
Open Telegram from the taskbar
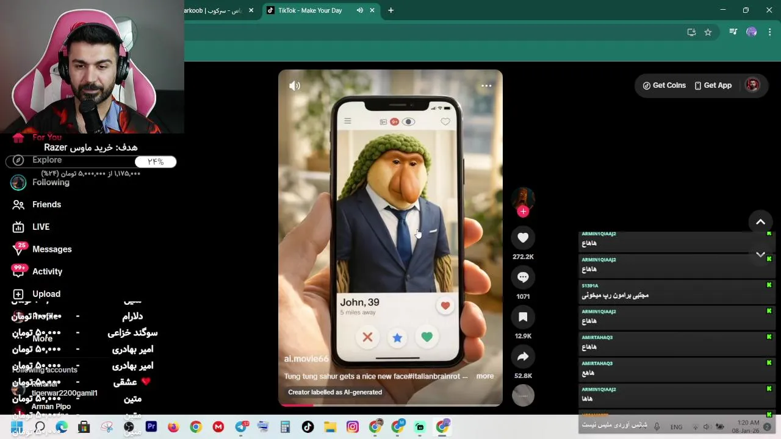click(x=240, y=427)
